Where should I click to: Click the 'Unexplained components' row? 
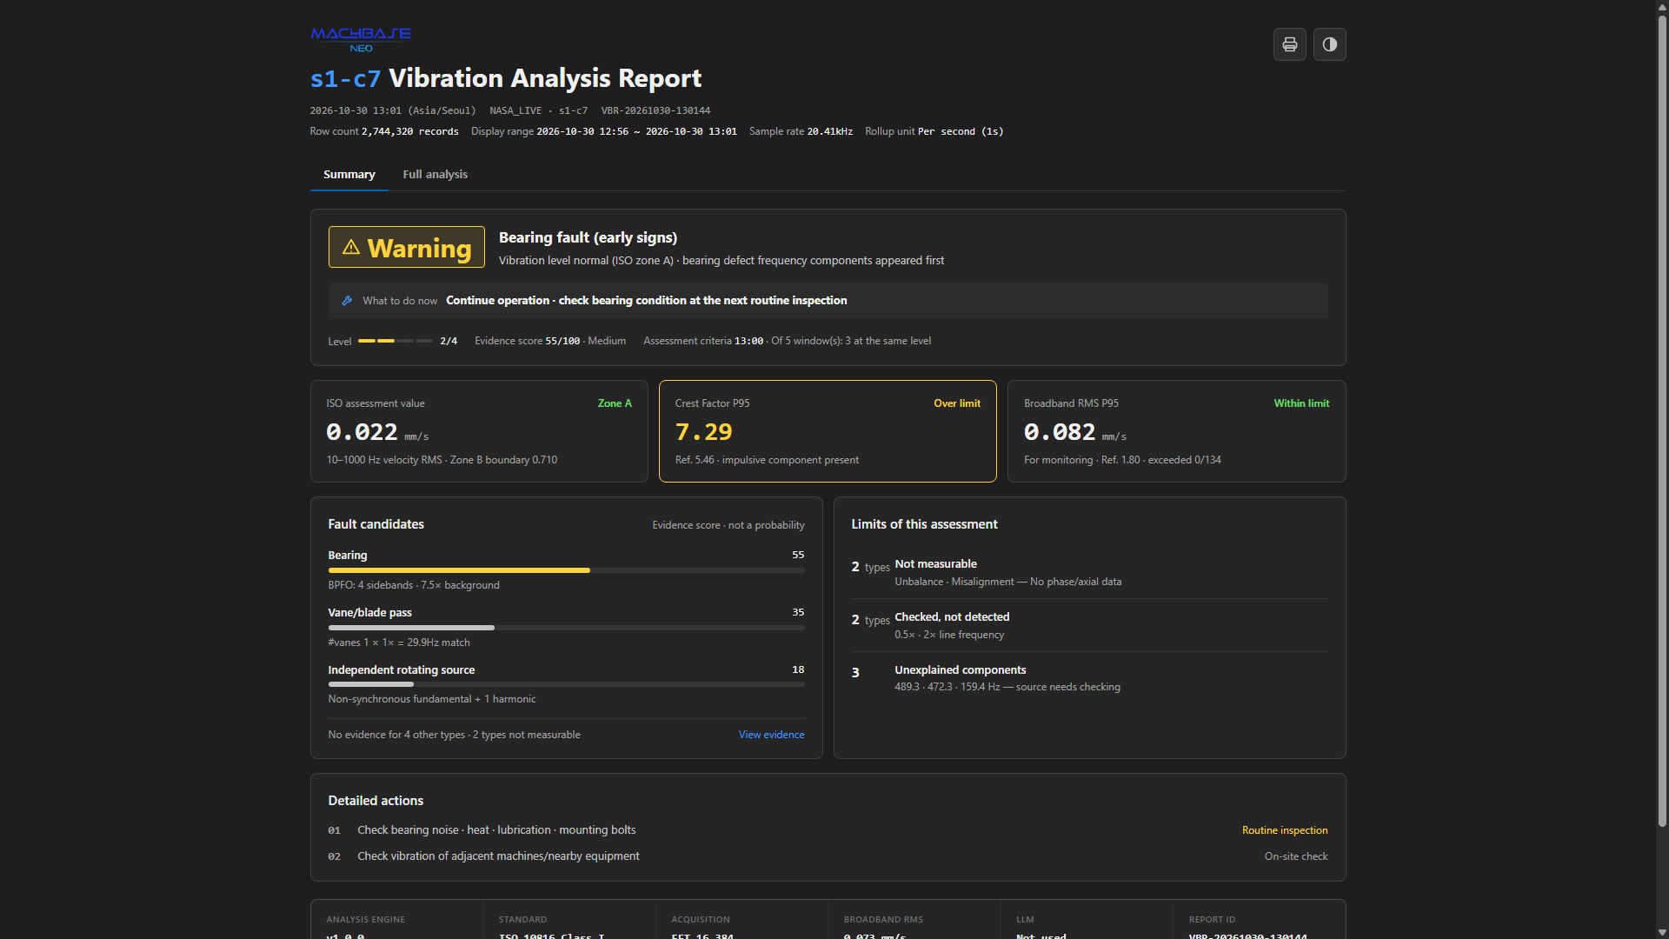click(1090, 678)
